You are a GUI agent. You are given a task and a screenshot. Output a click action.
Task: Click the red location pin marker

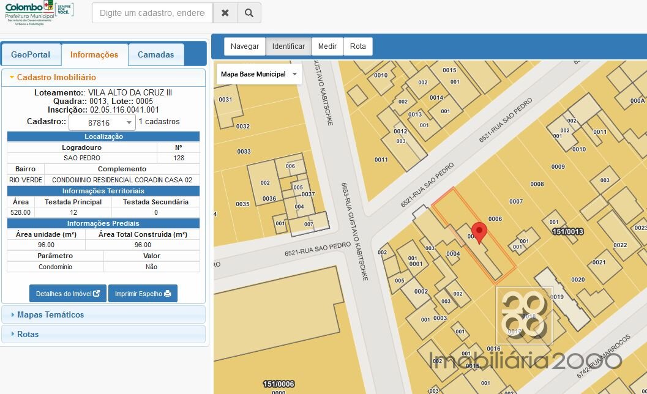pyautogui.click(x=481, y=234)
